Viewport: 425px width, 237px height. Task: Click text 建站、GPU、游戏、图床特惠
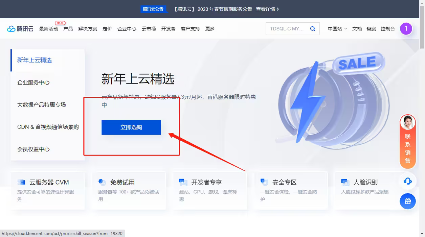(208, 196)
